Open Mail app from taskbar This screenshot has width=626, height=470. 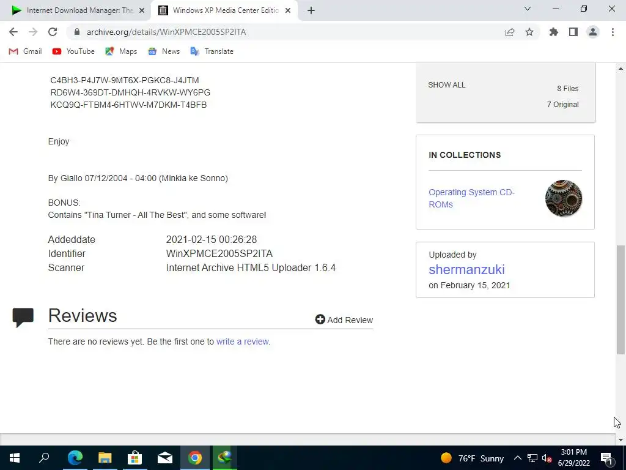[x=165, y=458]
